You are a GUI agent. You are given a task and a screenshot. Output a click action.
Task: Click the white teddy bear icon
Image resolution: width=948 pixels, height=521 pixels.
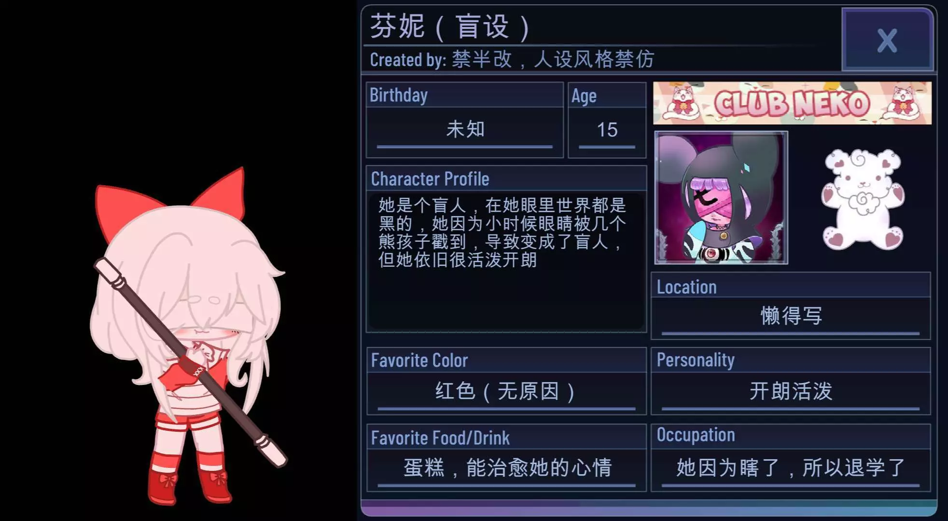coord(862,199)
